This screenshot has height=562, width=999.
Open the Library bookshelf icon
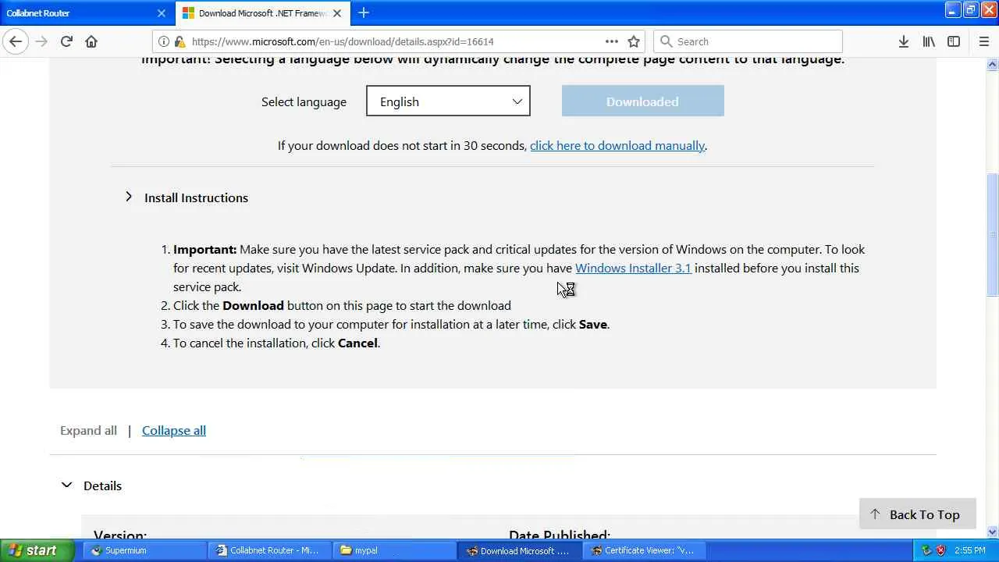tap(929, 41)
